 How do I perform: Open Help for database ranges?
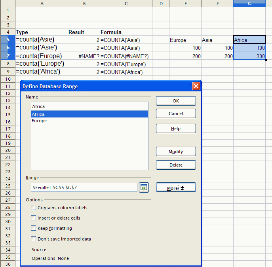pos(176,129)
